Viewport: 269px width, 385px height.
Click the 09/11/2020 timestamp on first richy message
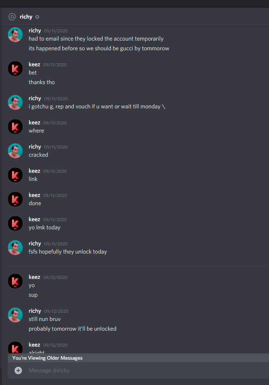56,31
